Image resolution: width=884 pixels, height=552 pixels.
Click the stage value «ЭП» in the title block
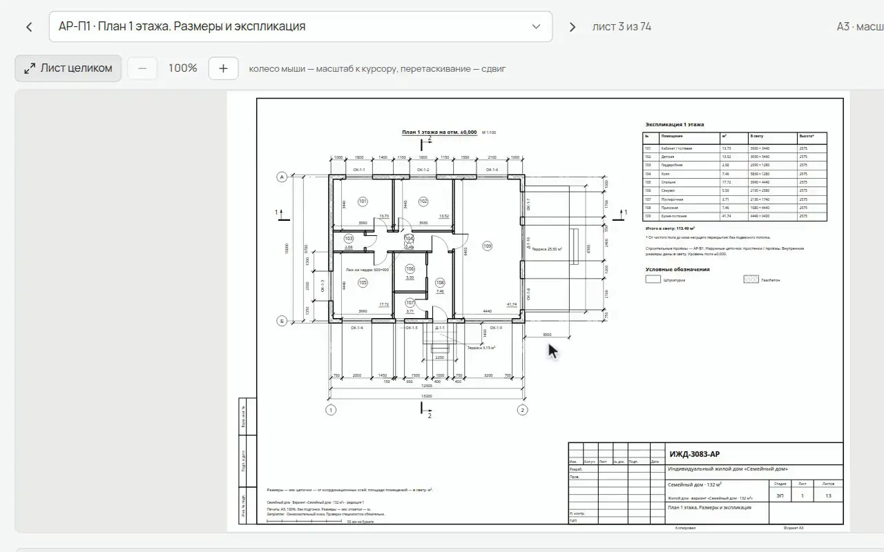tap(780, 495)
